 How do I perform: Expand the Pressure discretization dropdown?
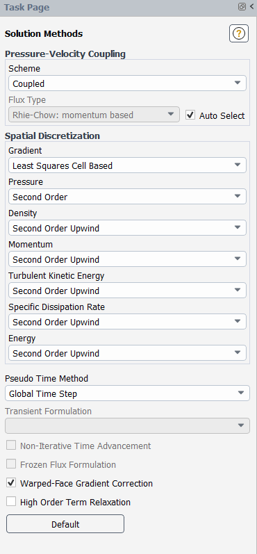tap(127, 197)
